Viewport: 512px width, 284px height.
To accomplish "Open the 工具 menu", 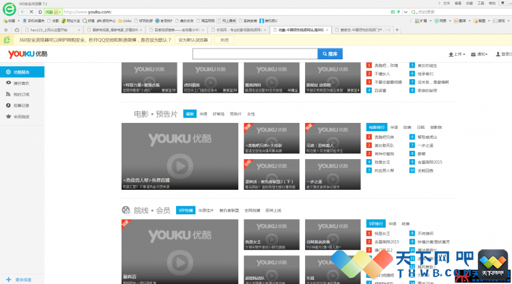I will pyautogui.click(x=481, y=3).
